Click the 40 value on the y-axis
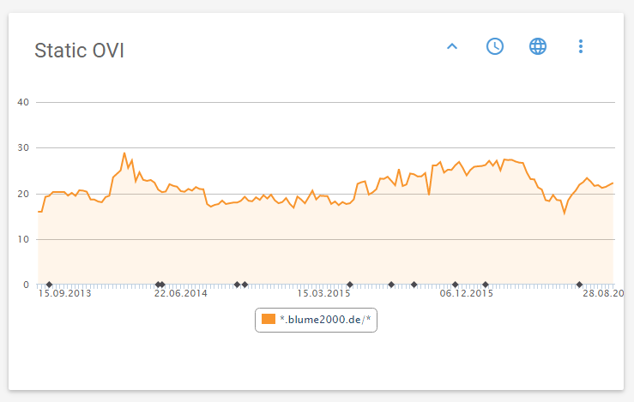The height and width of the screenshot is (402, 634). (23, 103)
